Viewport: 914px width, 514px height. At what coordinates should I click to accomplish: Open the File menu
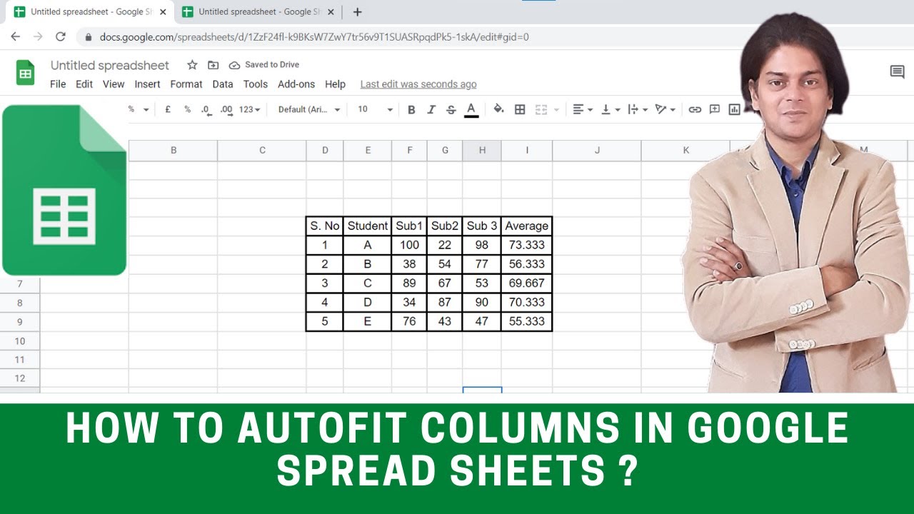point(58,84)
